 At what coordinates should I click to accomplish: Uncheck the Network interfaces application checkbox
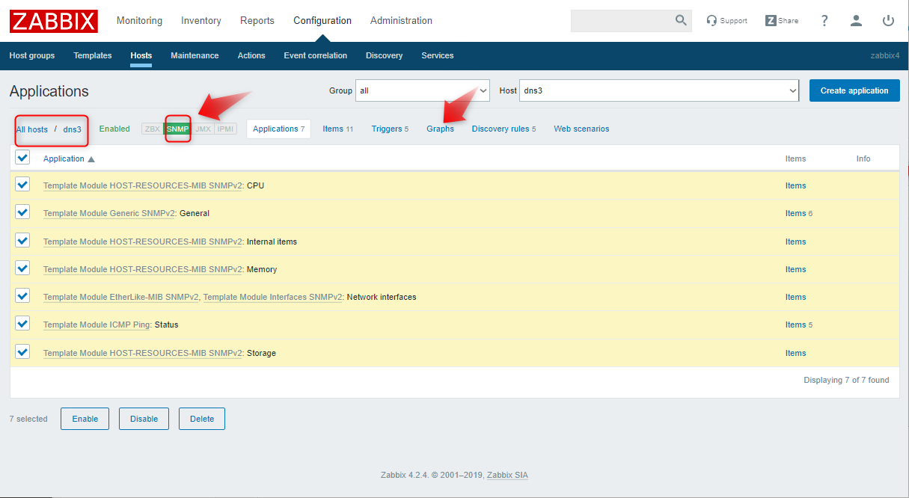coord(22,296)
